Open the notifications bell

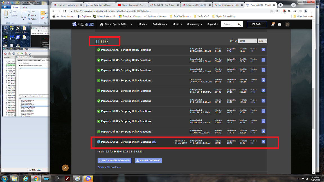tap(273, 24)
